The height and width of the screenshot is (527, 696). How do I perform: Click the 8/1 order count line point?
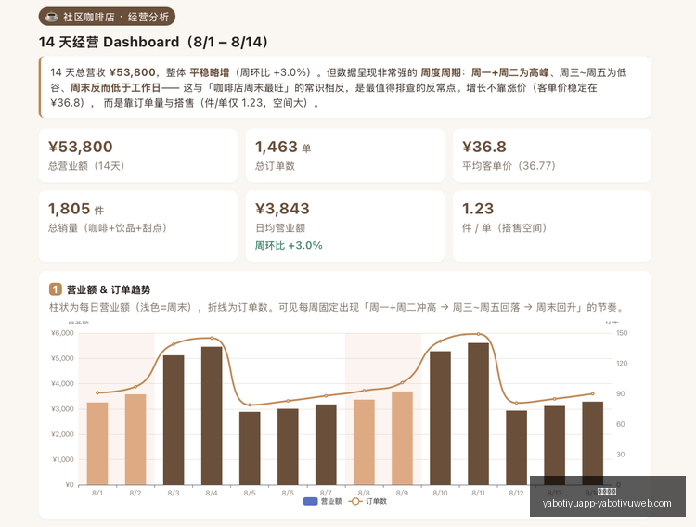coord(97,392)
